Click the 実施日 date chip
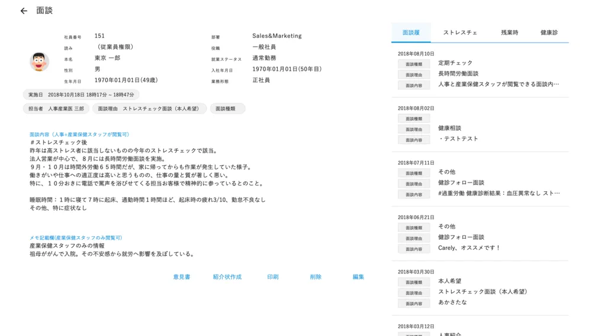 pos(81,94)
